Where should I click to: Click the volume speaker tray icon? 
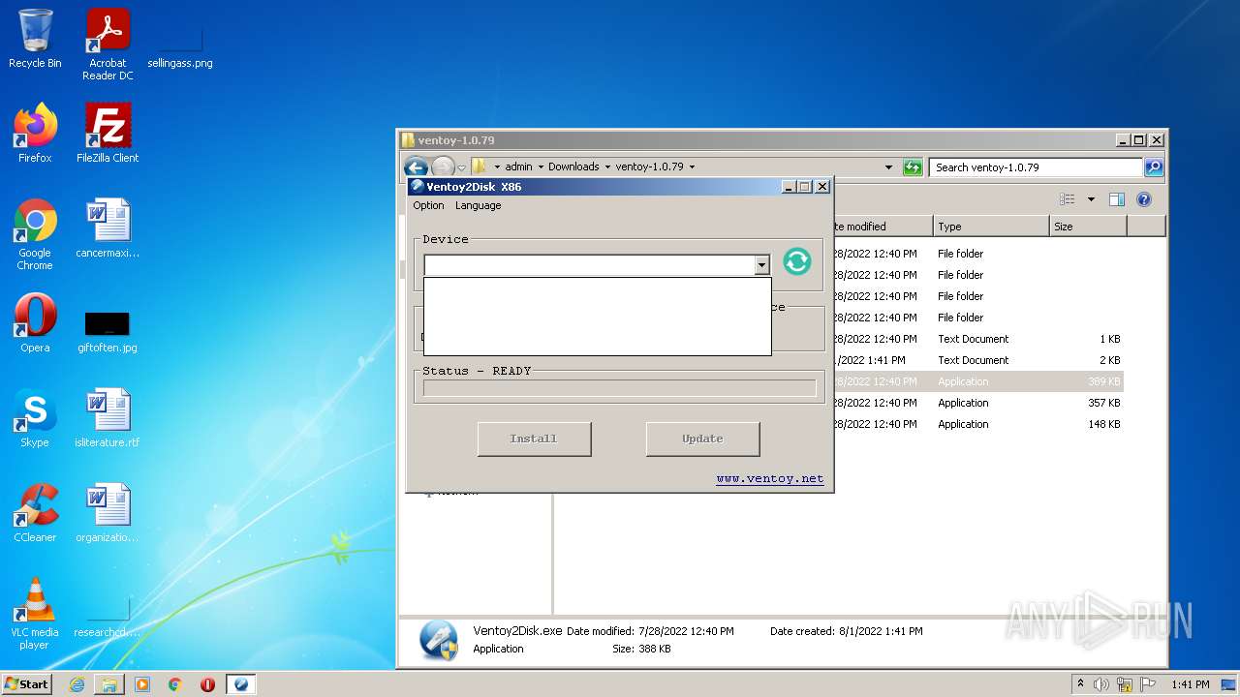[x=1101, y=684]
